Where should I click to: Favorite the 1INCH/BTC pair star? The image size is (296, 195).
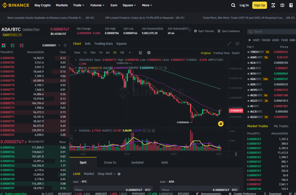click(x=248, y=52)
